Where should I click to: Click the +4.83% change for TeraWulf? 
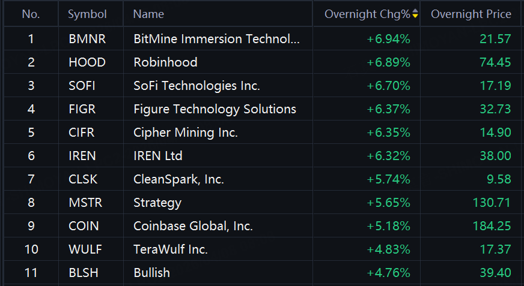[388, 249]
